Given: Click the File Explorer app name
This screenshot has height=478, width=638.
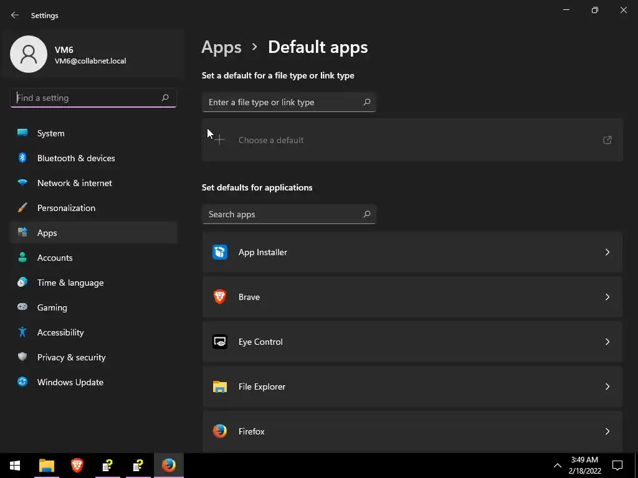Looking at the screenshot, I should tap(262, 387).
